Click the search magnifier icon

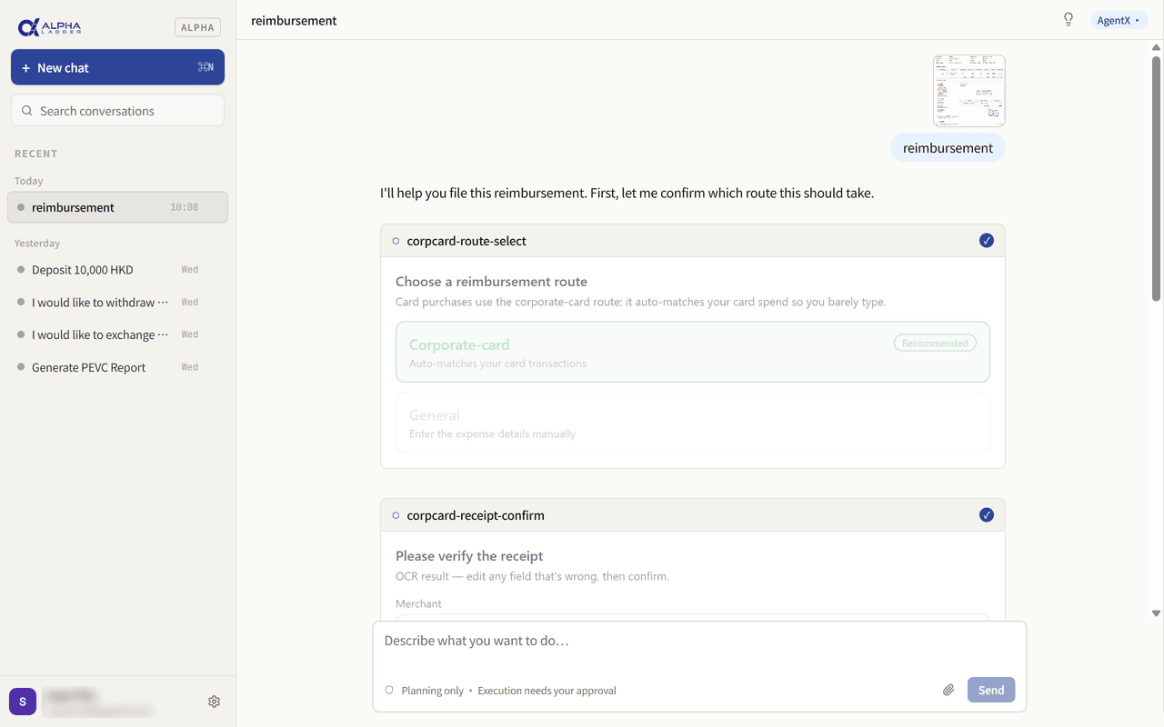(x=27, y=111)
